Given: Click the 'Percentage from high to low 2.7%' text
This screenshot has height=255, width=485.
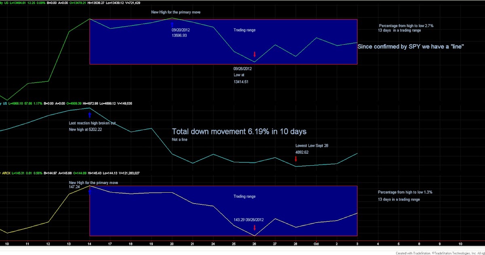Looking at the screenshot, I should pos(405,25).
